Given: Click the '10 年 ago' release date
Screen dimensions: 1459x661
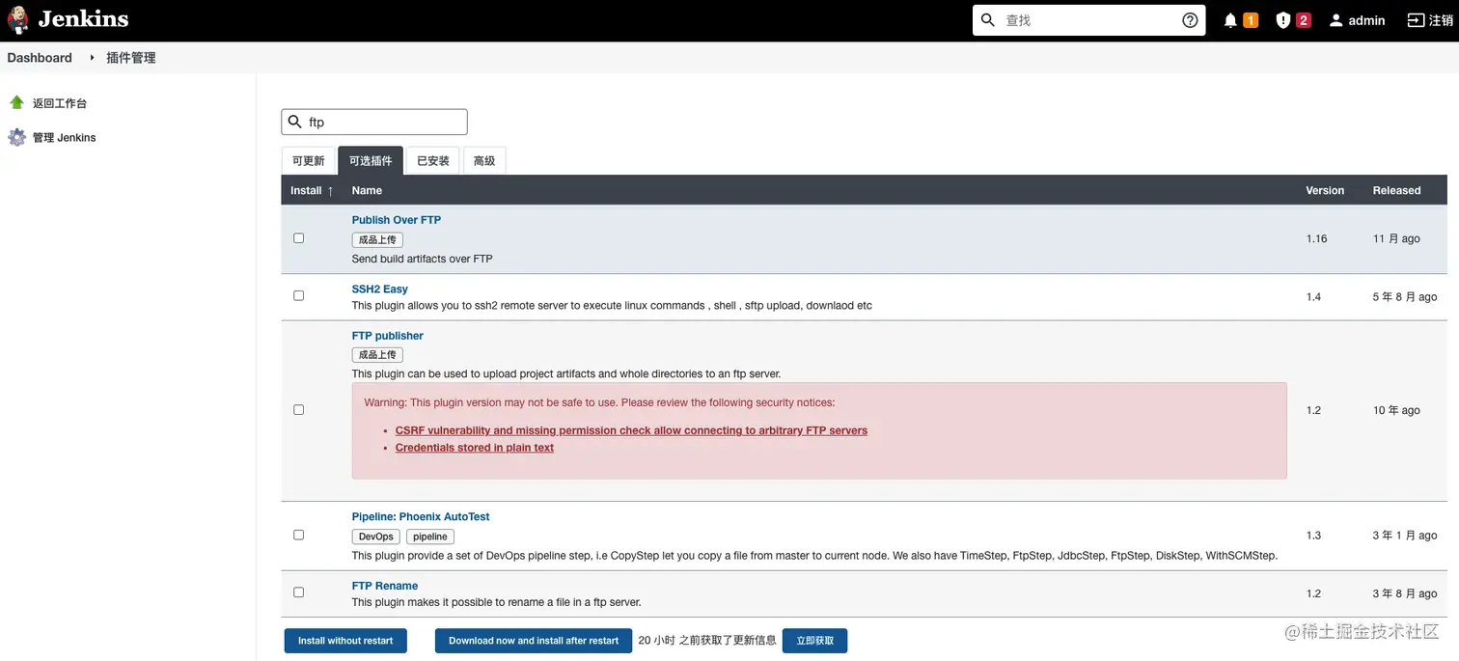Looking at the screenshot, I should coord(1396,411).
